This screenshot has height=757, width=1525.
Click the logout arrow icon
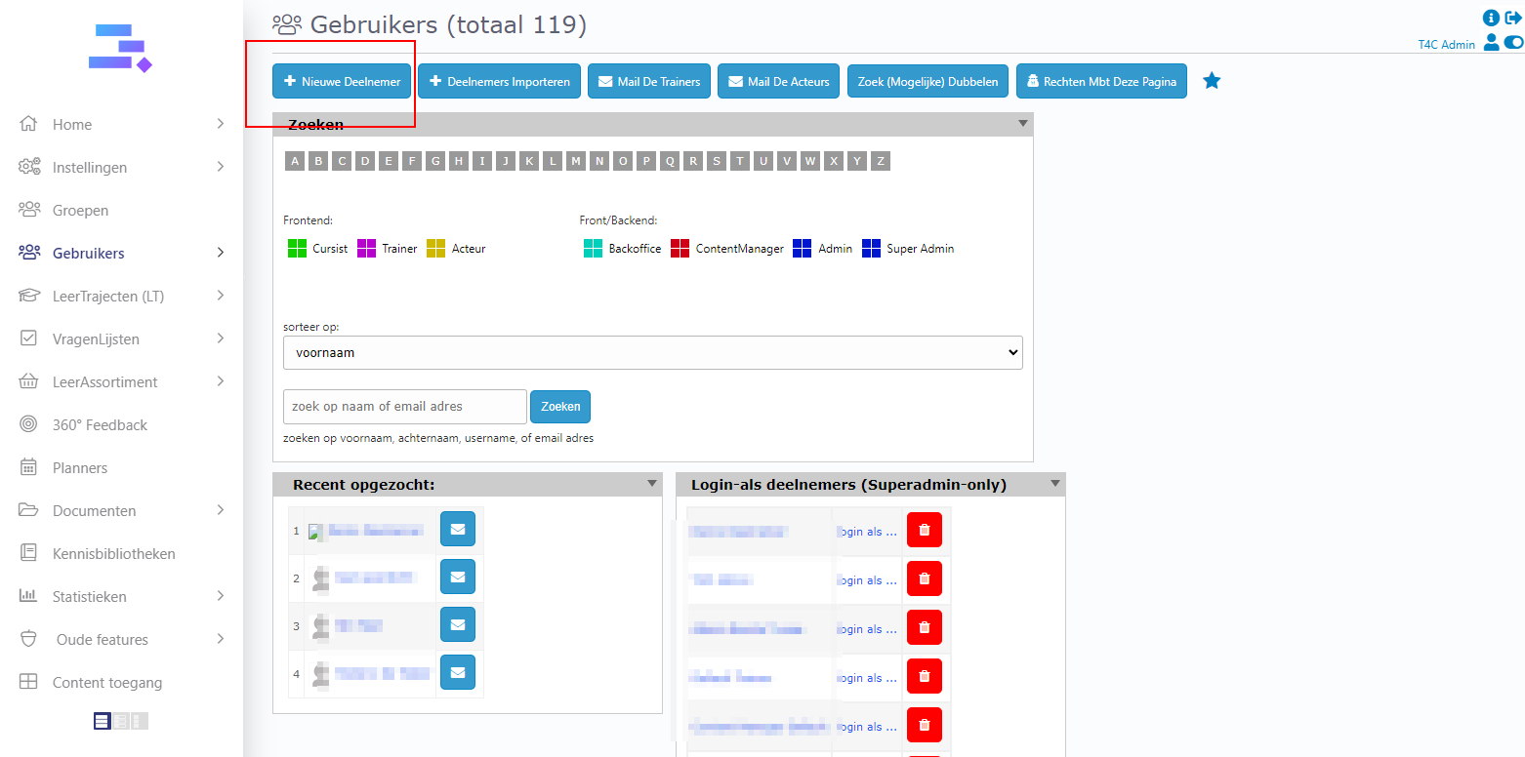point(1513,18)
